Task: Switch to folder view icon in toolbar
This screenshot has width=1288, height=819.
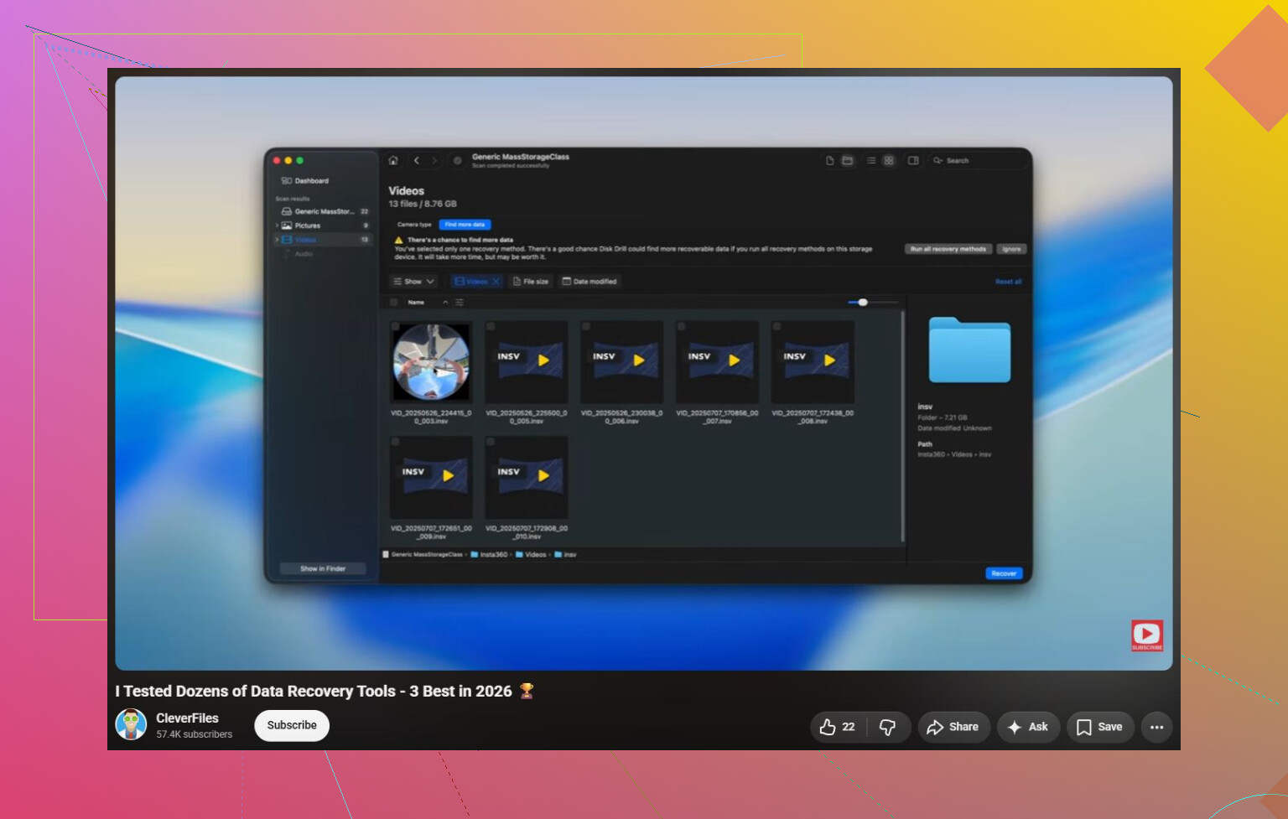Action: pyautogui.click(x=848, y=160)
